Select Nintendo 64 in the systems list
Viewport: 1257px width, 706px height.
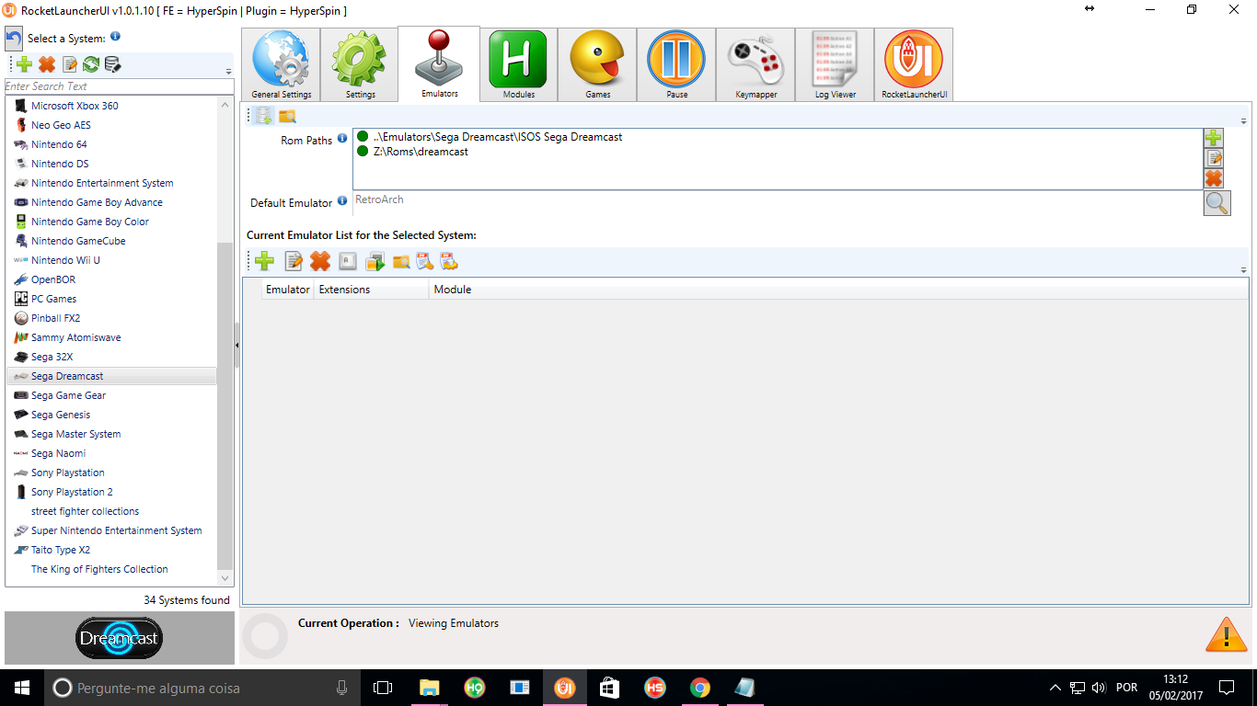click(59, 144)
